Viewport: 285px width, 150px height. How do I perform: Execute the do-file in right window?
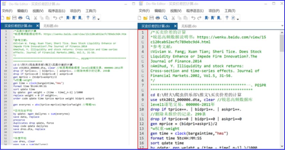tap(233, 18)
